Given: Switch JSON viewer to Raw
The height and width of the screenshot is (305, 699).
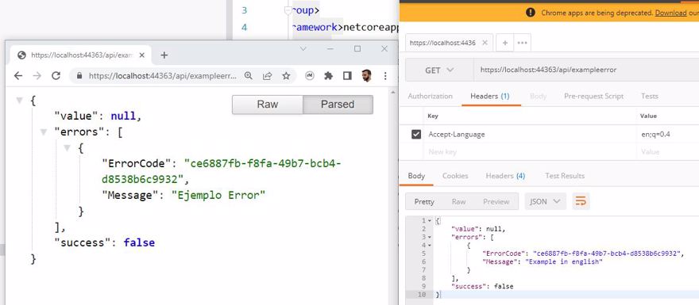Looking at the screenshot, I should click(268, 105).
